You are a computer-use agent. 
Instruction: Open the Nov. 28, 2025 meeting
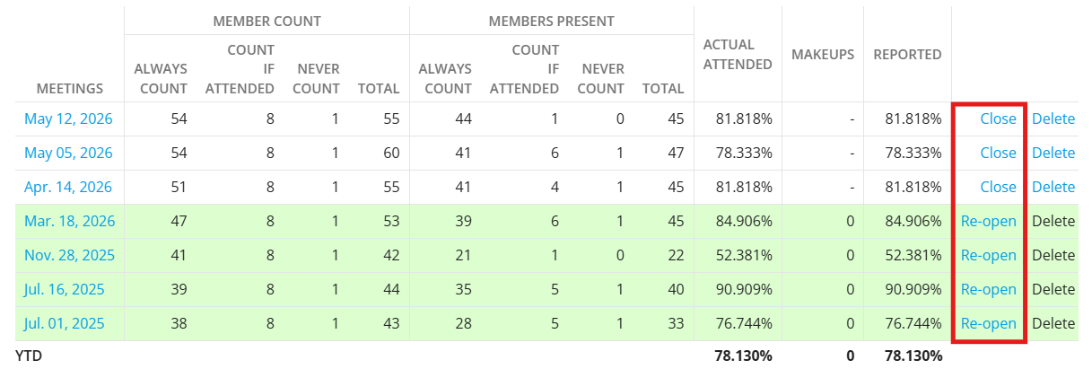pyautogui.click(x=69, y=255)
